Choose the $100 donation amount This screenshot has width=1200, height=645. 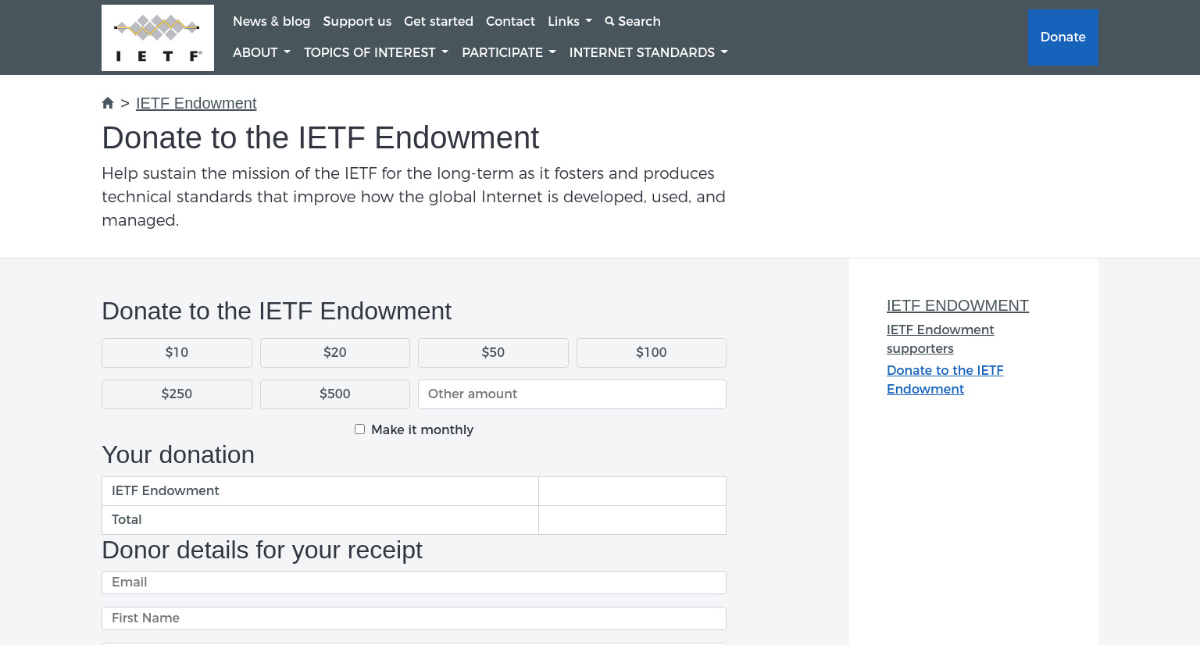[x=652, y=353]
